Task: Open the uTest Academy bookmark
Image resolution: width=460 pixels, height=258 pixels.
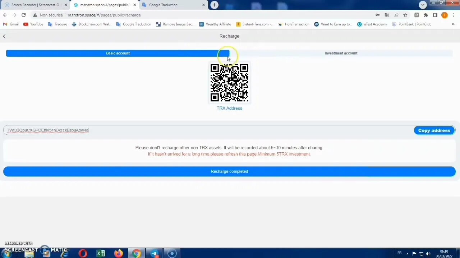Action: tap(372, 24)
